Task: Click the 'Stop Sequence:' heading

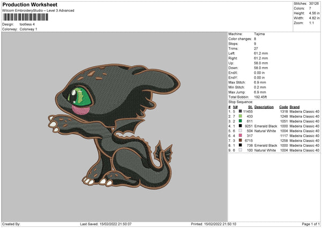Action: [240, 102]
